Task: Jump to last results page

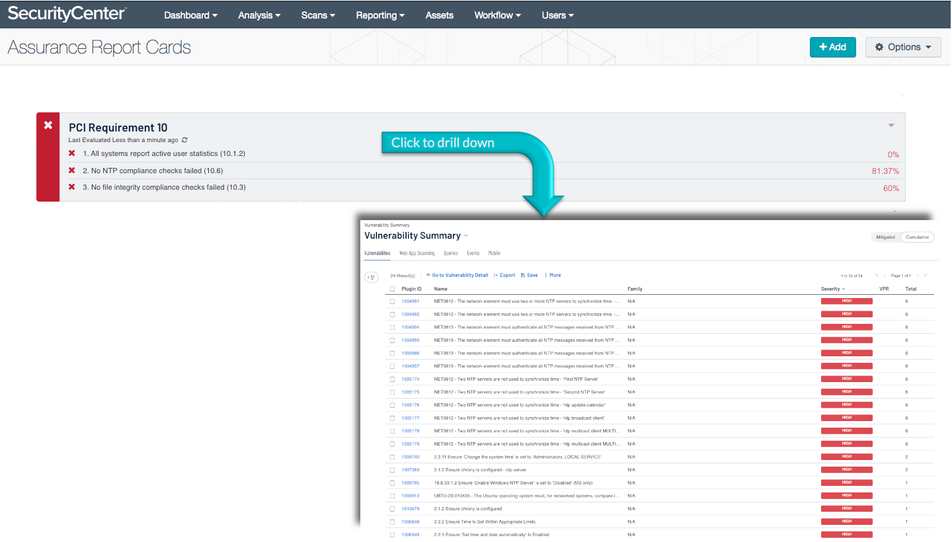Action: tap(925, 275)
